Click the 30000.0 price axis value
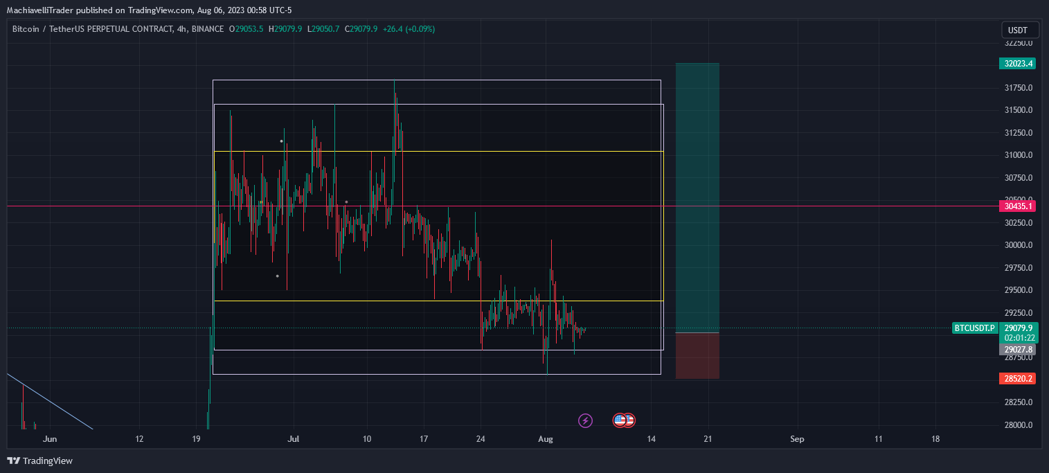 (x=1019, y=244)
